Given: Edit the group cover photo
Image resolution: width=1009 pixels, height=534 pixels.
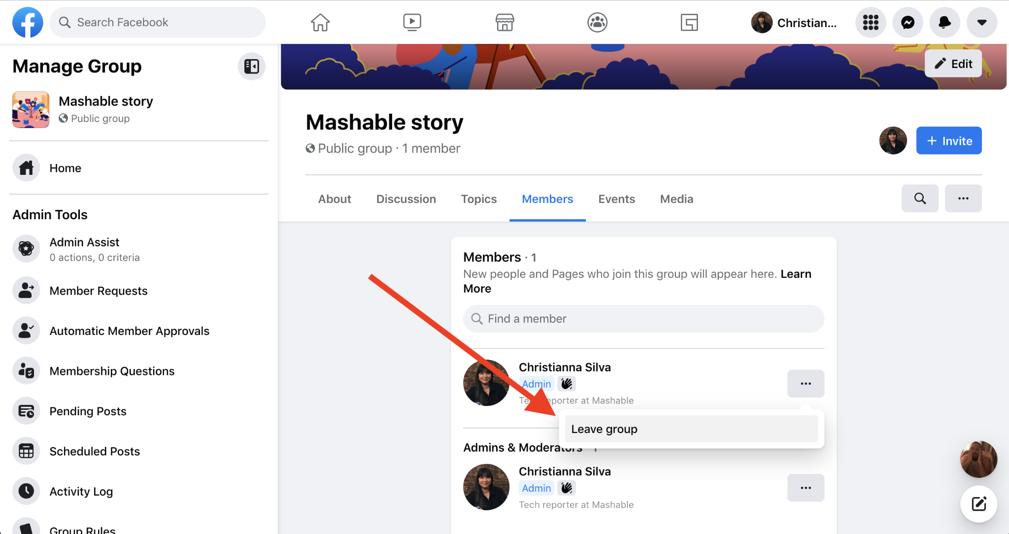Looking at the screenshot, I should pos(953,64).
